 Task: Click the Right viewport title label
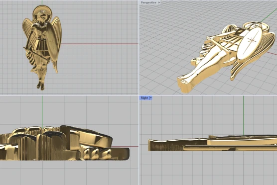[144, 98]
